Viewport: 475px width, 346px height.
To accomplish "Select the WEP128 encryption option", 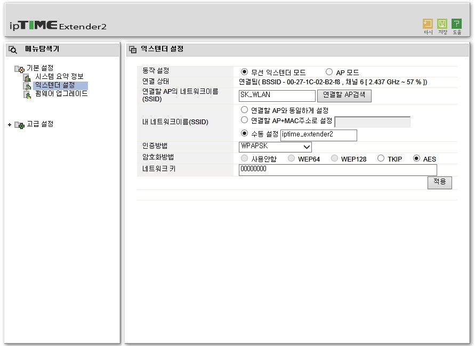I will [334, 158].
